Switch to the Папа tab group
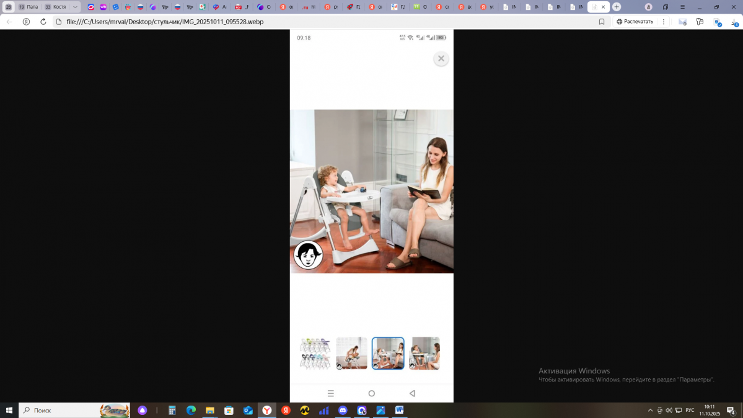Viewport: 743px width, 418px height. (29, 7)
